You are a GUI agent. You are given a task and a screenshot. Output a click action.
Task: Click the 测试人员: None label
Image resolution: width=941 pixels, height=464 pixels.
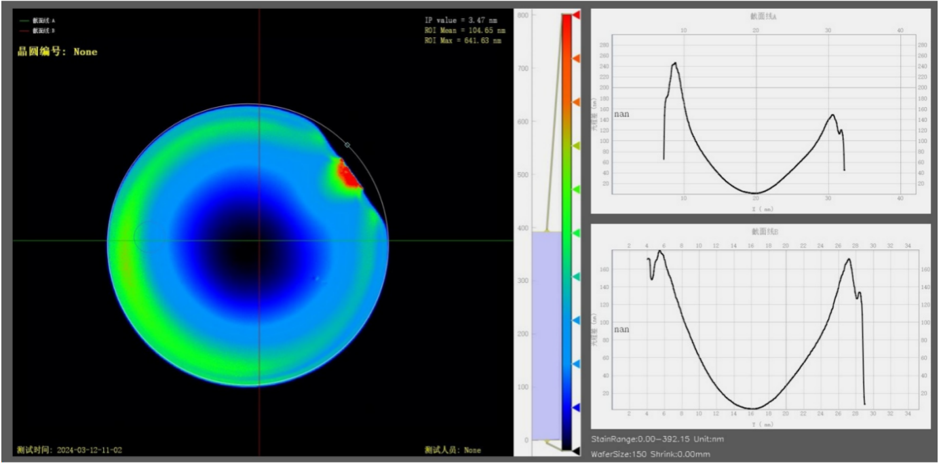click(453, 450)
